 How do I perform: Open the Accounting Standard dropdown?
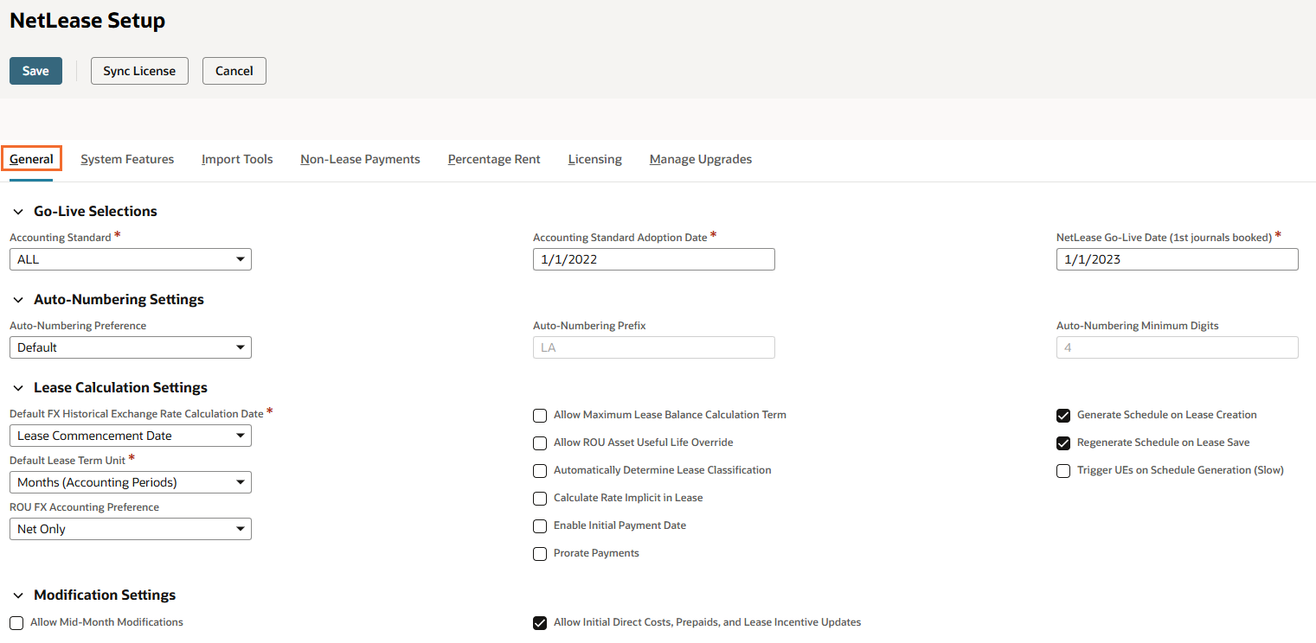click(x=131, y=259)
